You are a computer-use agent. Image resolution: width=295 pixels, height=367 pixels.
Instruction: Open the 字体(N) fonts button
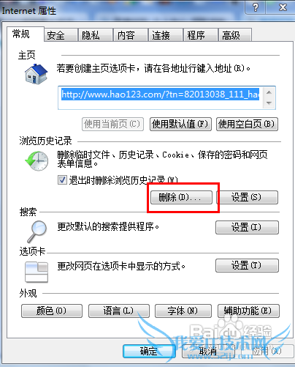[183, 311]
